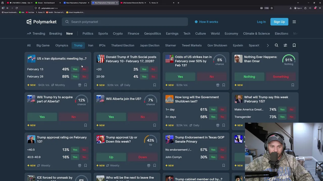Click Nothing on Ilhan Omar market
This screenshot has width=323, height=181.
pos(249,77)
